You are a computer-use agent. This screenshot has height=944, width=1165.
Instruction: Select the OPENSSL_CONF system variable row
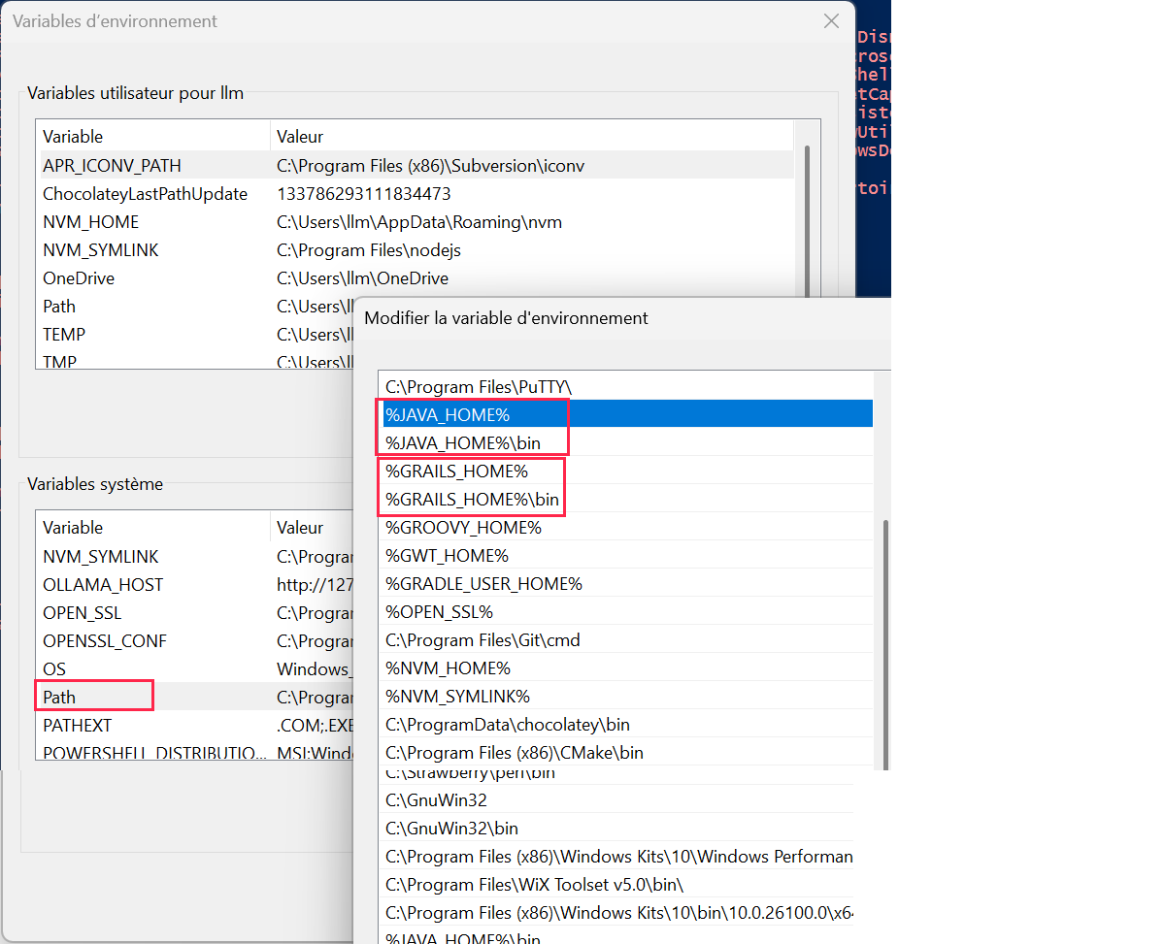pos(105,641)
